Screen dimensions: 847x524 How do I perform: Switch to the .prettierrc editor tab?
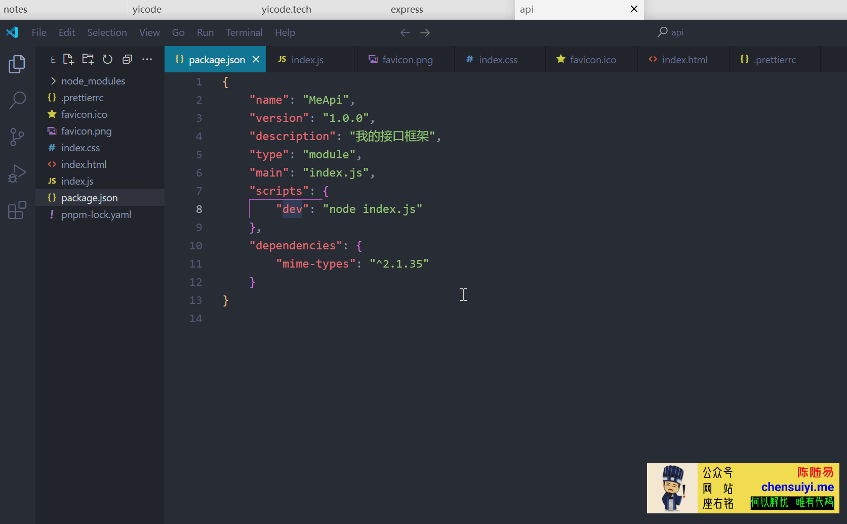pos(775,59)
